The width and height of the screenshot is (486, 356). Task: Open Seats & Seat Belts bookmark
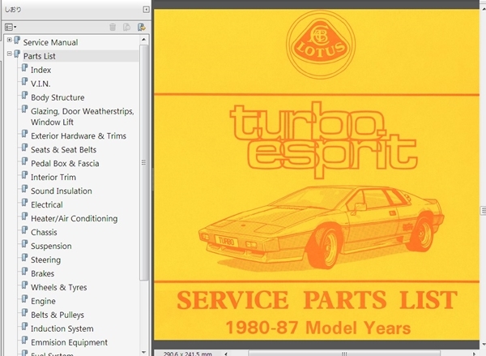[63, 149]
